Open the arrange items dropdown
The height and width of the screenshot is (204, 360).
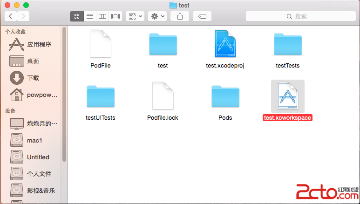(x=136, y=16)
